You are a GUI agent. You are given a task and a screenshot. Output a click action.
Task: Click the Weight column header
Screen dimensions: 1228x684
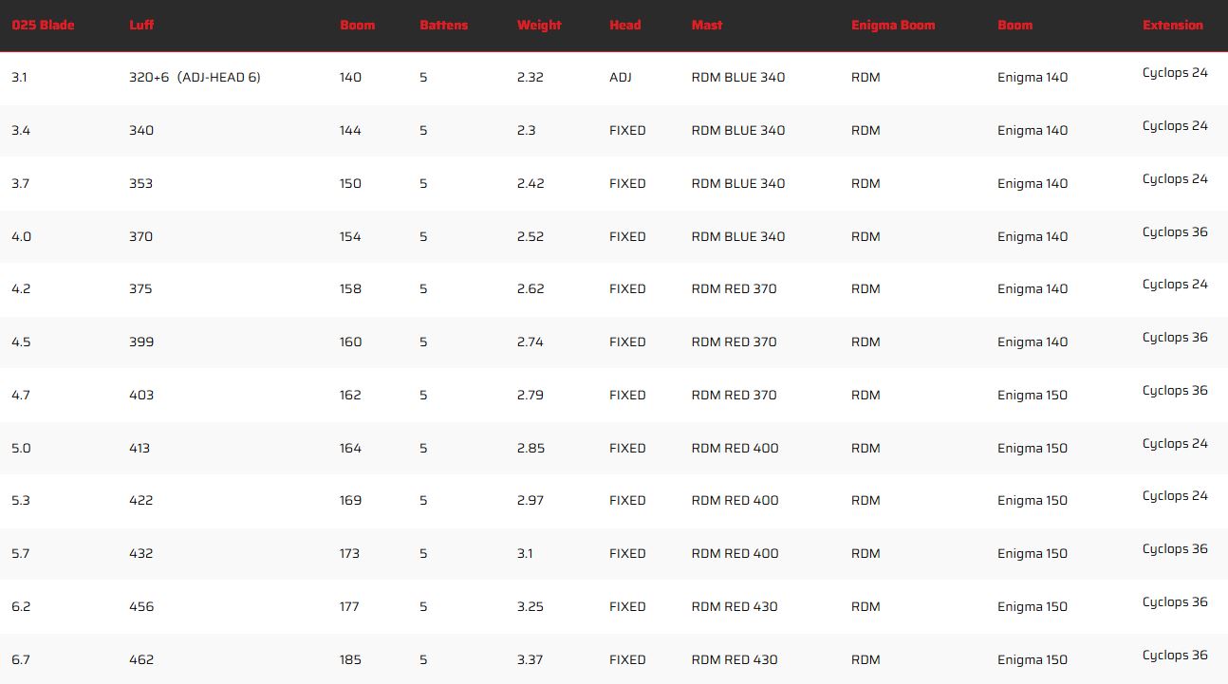(x=539, y=25)
